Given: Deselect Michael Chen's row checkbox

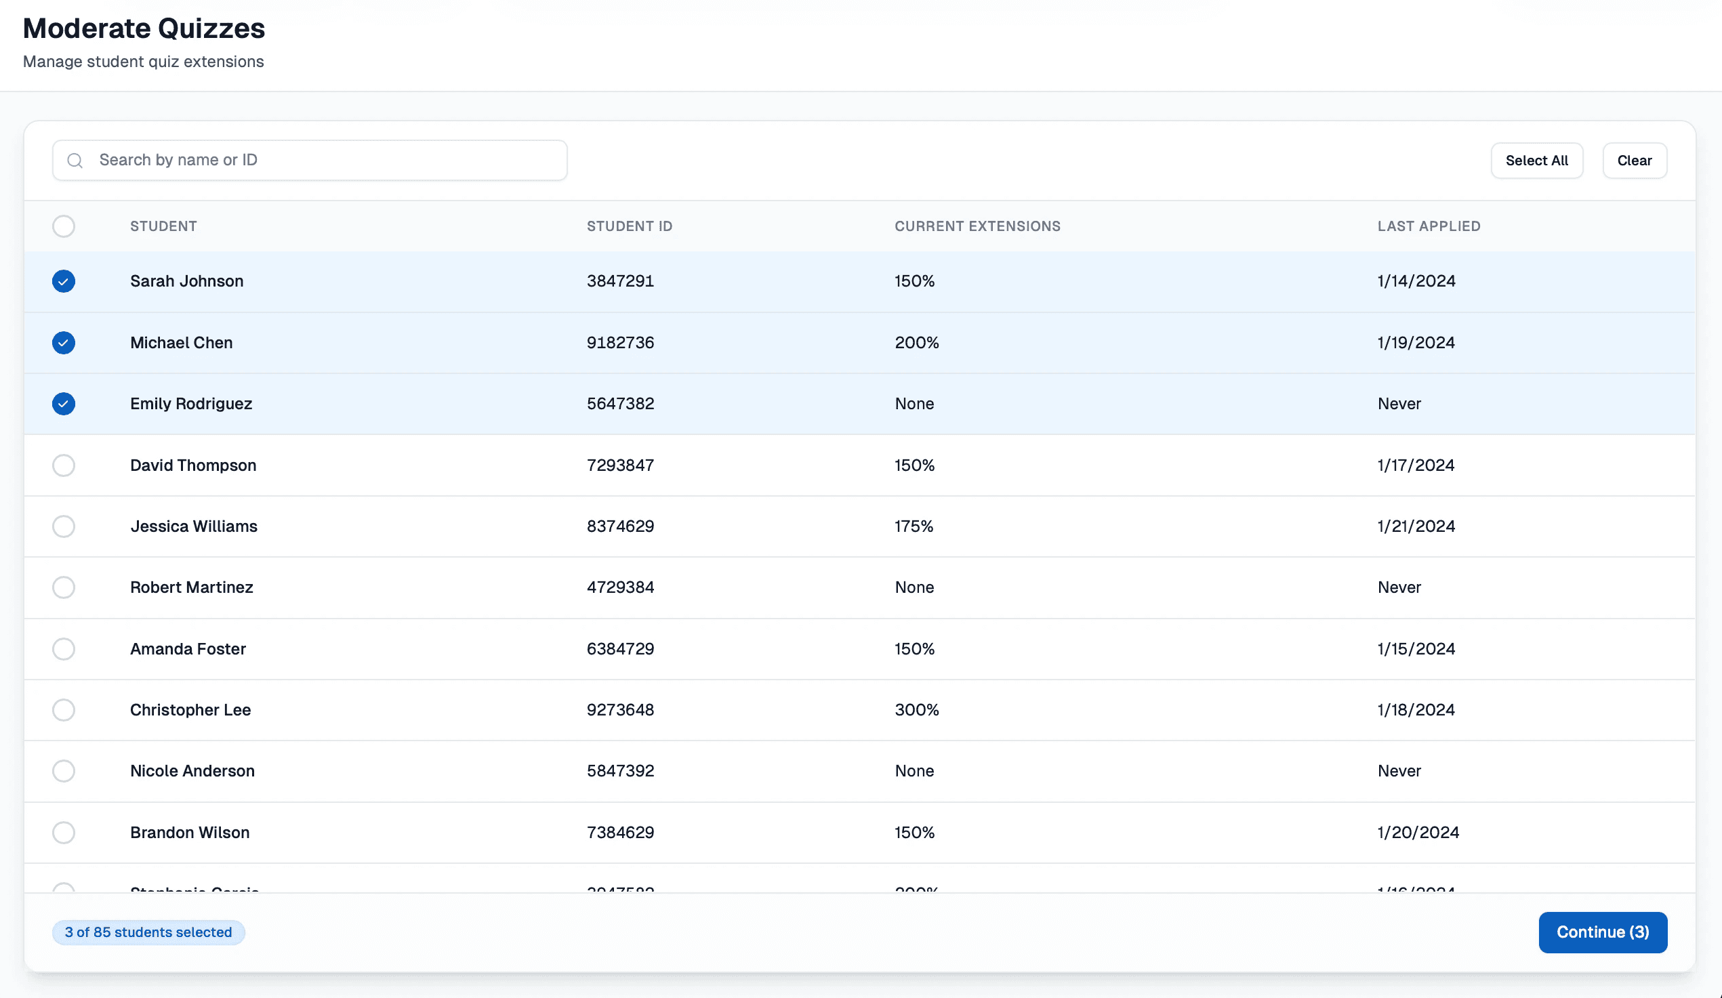Looking at the screenshot, I should [x=64, y=343].
